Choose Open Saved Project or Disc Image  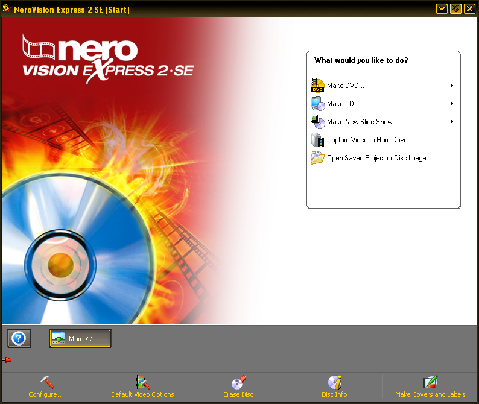coord(376,158)
